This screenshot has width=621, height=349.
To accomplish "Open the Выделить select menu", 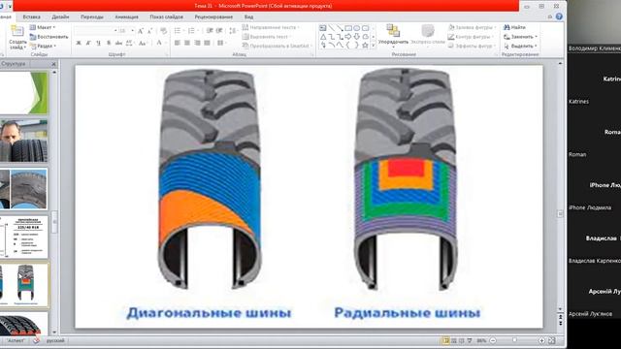I will 520,46.
